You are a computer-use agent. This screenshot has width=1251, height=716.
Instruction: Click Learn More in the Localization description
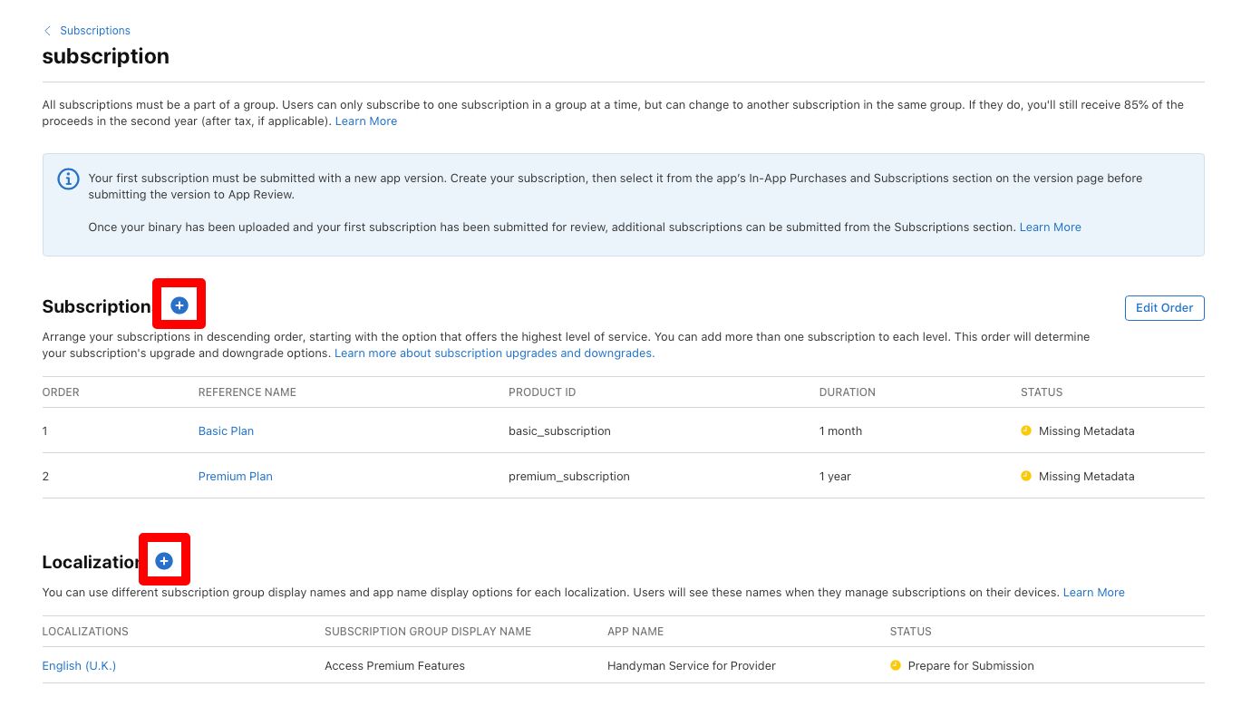pyautogui.click(x=1094, y=592)
